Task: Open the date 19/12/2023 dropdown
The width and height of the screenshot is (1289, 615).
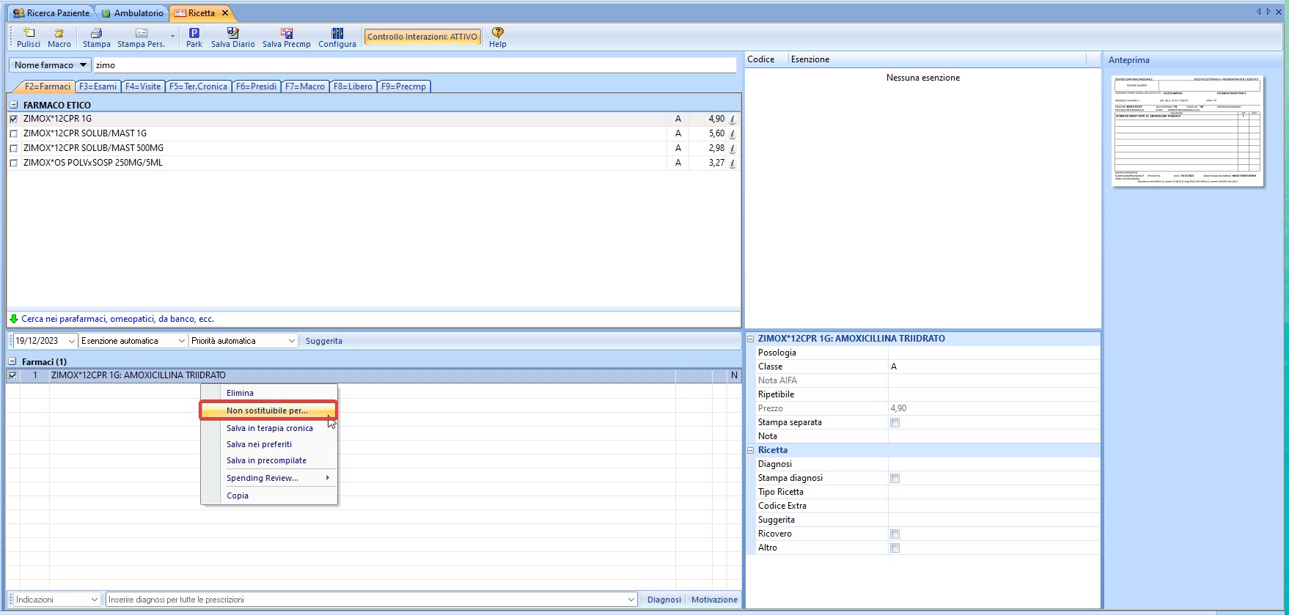Action: coord(71,341)
